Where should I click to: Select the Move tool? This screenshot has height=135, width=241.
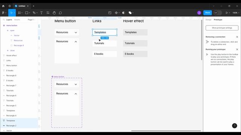pyautogui.click(x=11, y=13)
